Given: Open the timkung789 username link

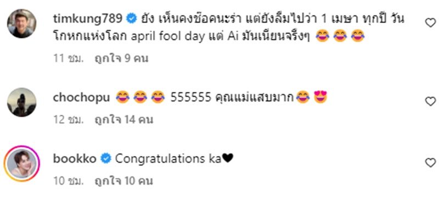Looking at the screenshot, I should coord(88,19).
